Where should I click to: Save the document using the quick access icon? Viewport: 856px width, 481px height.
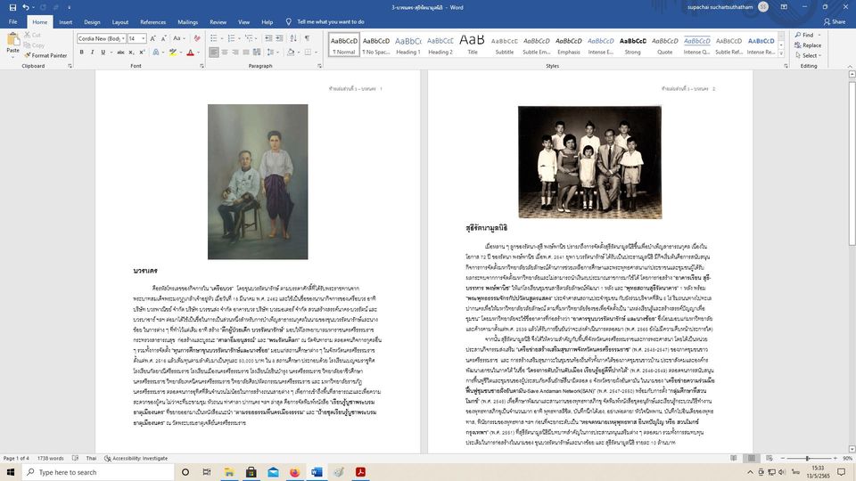pyautogui.click(x=12, y=7)
